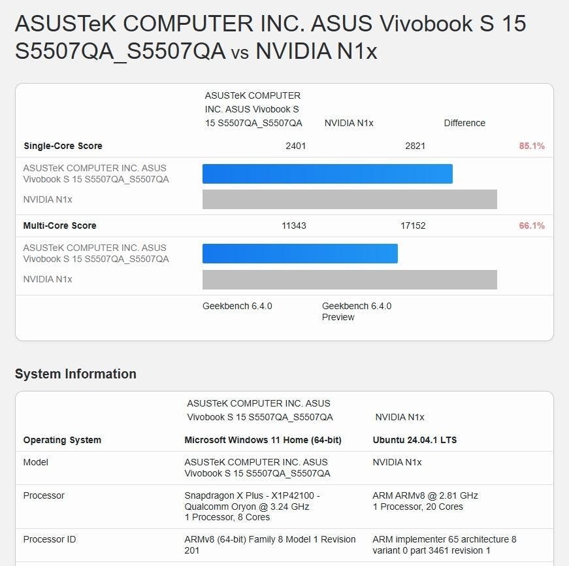Click the gray NVIDIA N1x Single-Core bar
Image resolution: width=569 pixels, height=566 pixels.
tap(350, 199)
